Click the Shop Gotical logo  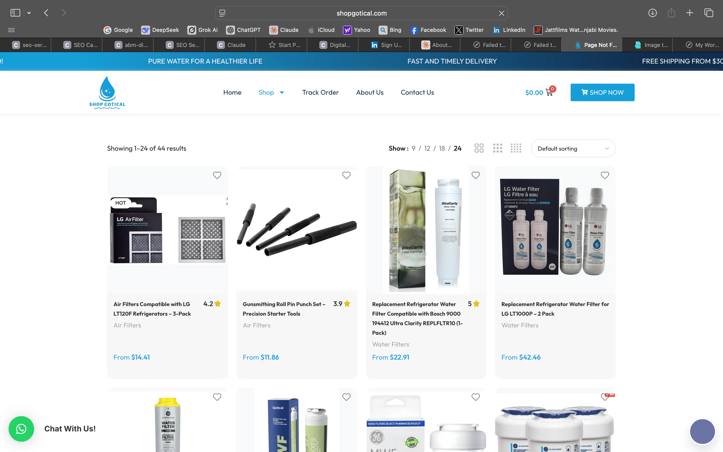click(x=107, y=92)
